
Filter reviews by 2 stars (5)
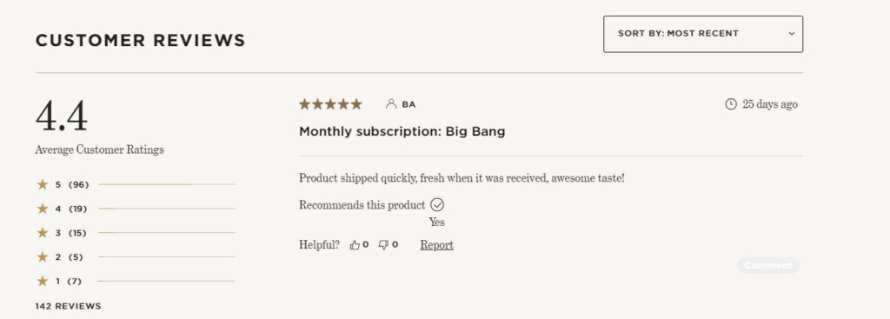point(136,257)
